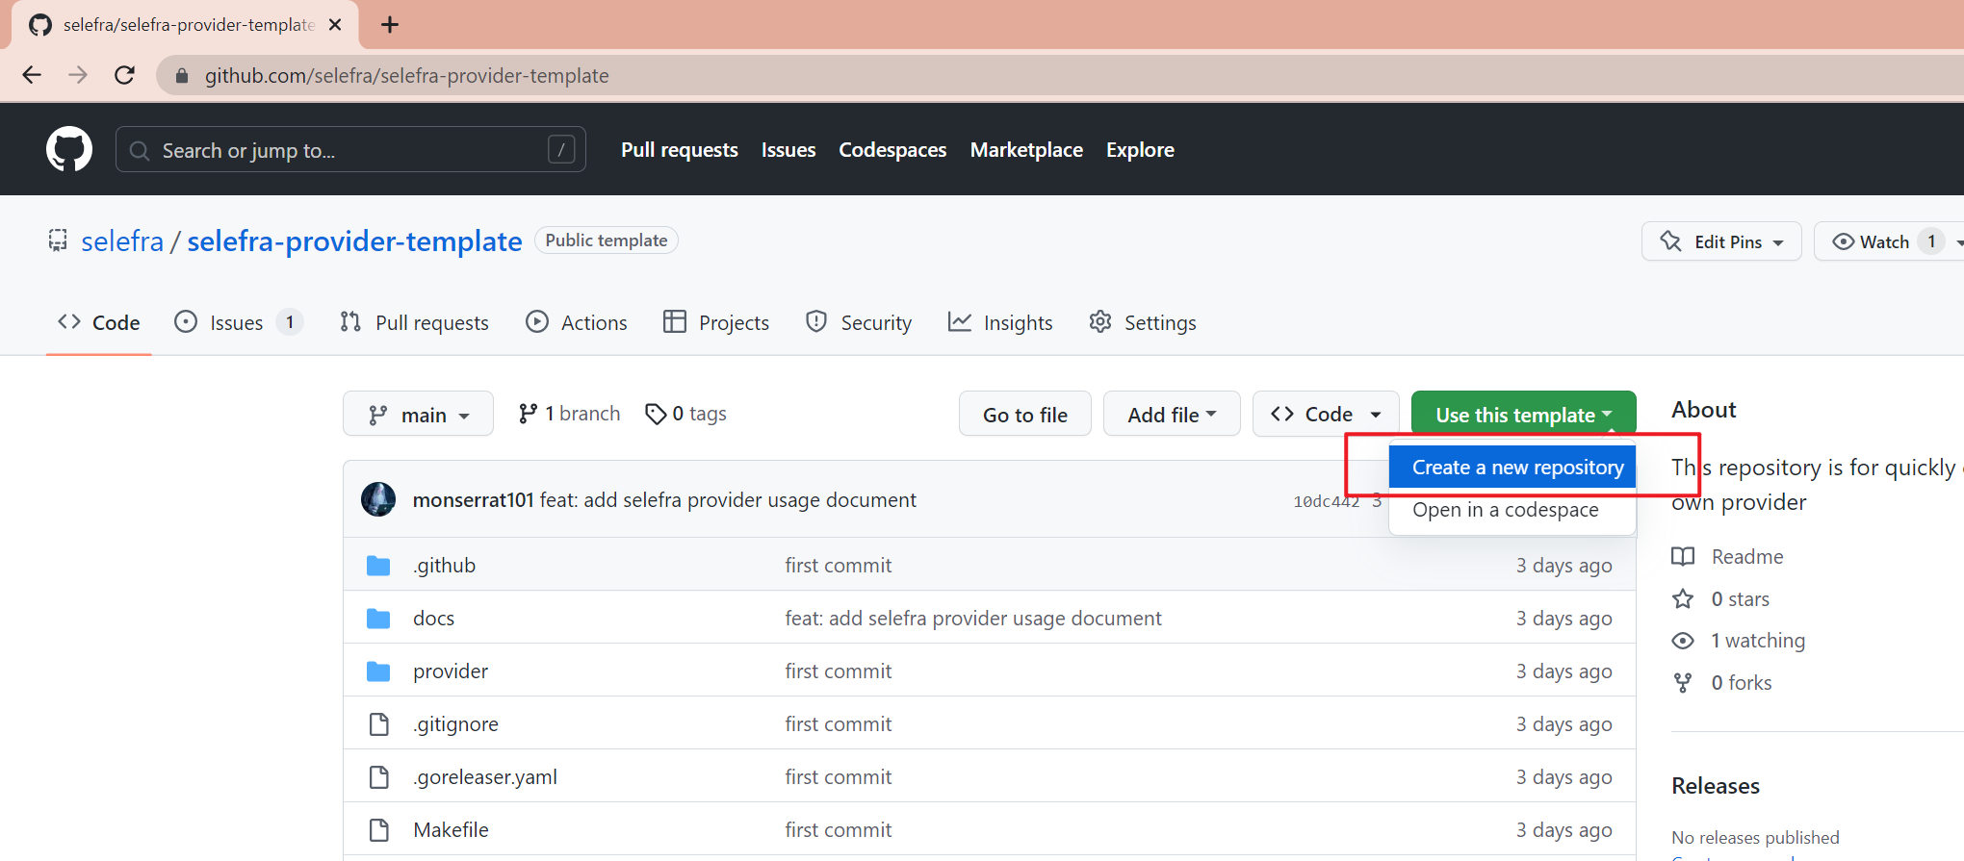1964x861 pixels.
Task: Click the template repository icon before selefra
Action: point(58,241)
